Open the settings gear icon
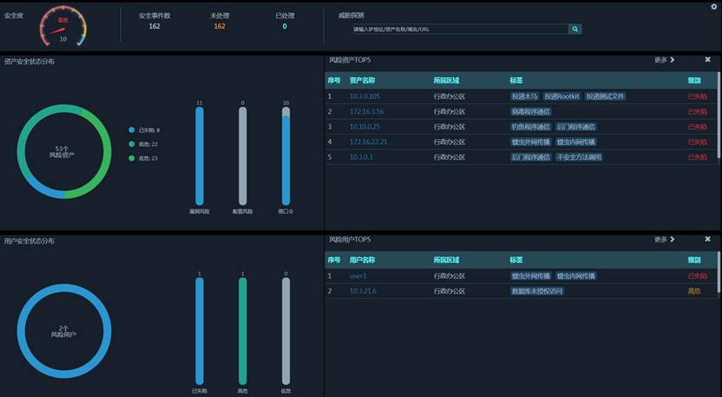 tap(714, 7)
